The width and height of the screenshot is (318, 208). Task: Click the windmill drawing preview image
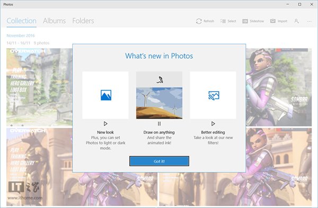click(159, 103)
